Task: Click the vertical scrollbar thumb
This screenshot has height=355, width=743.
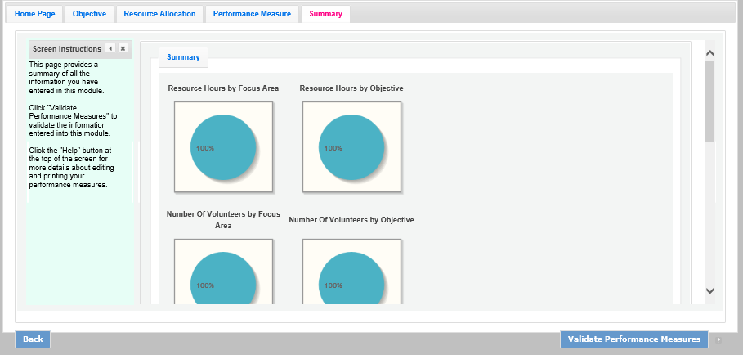Action: pyautogui.click(x=709, y=101)
